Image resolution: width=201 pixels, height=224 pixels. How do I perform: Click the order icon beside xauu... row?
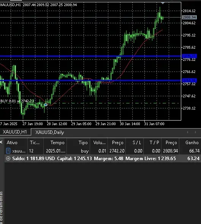(x=8, y=151)
